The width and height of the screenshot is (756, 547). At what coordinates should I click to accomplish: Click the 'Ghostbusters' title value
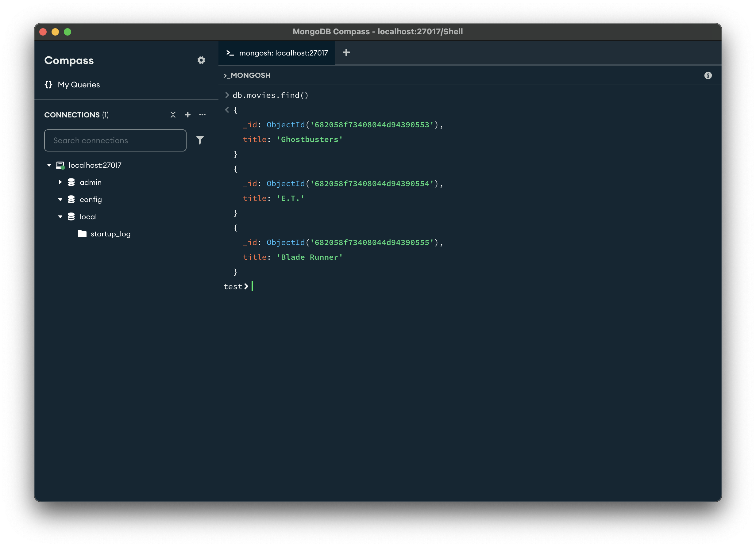[x=310, y=140]
